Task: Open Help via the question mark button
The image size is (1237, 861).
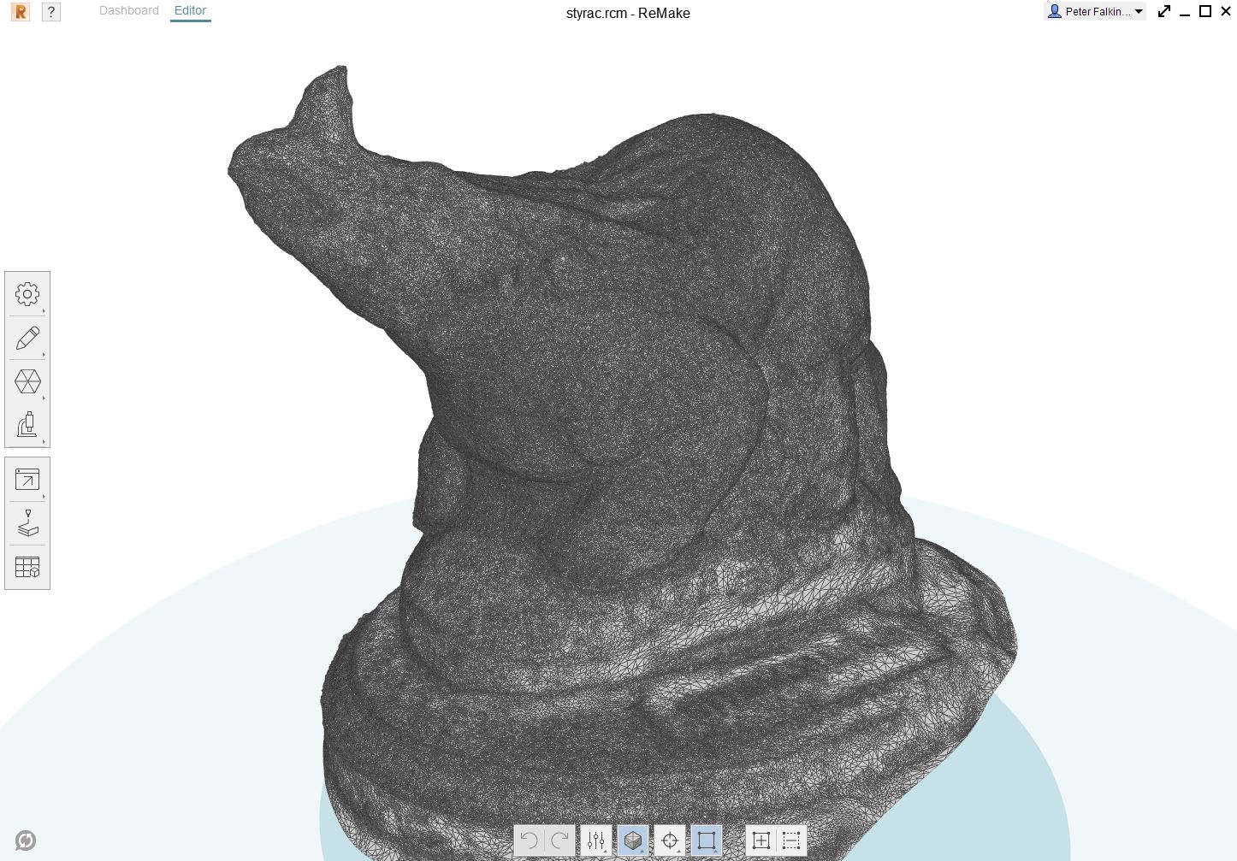Action: [x=50, y=12]
